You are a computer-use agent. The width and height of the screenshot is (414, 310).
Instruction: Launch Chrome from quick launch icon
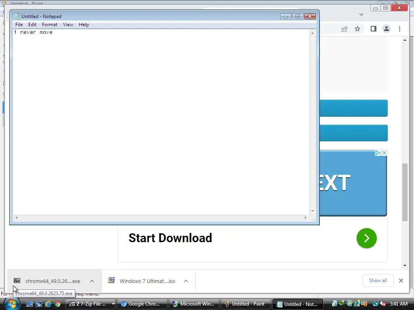tap(57, 304)
